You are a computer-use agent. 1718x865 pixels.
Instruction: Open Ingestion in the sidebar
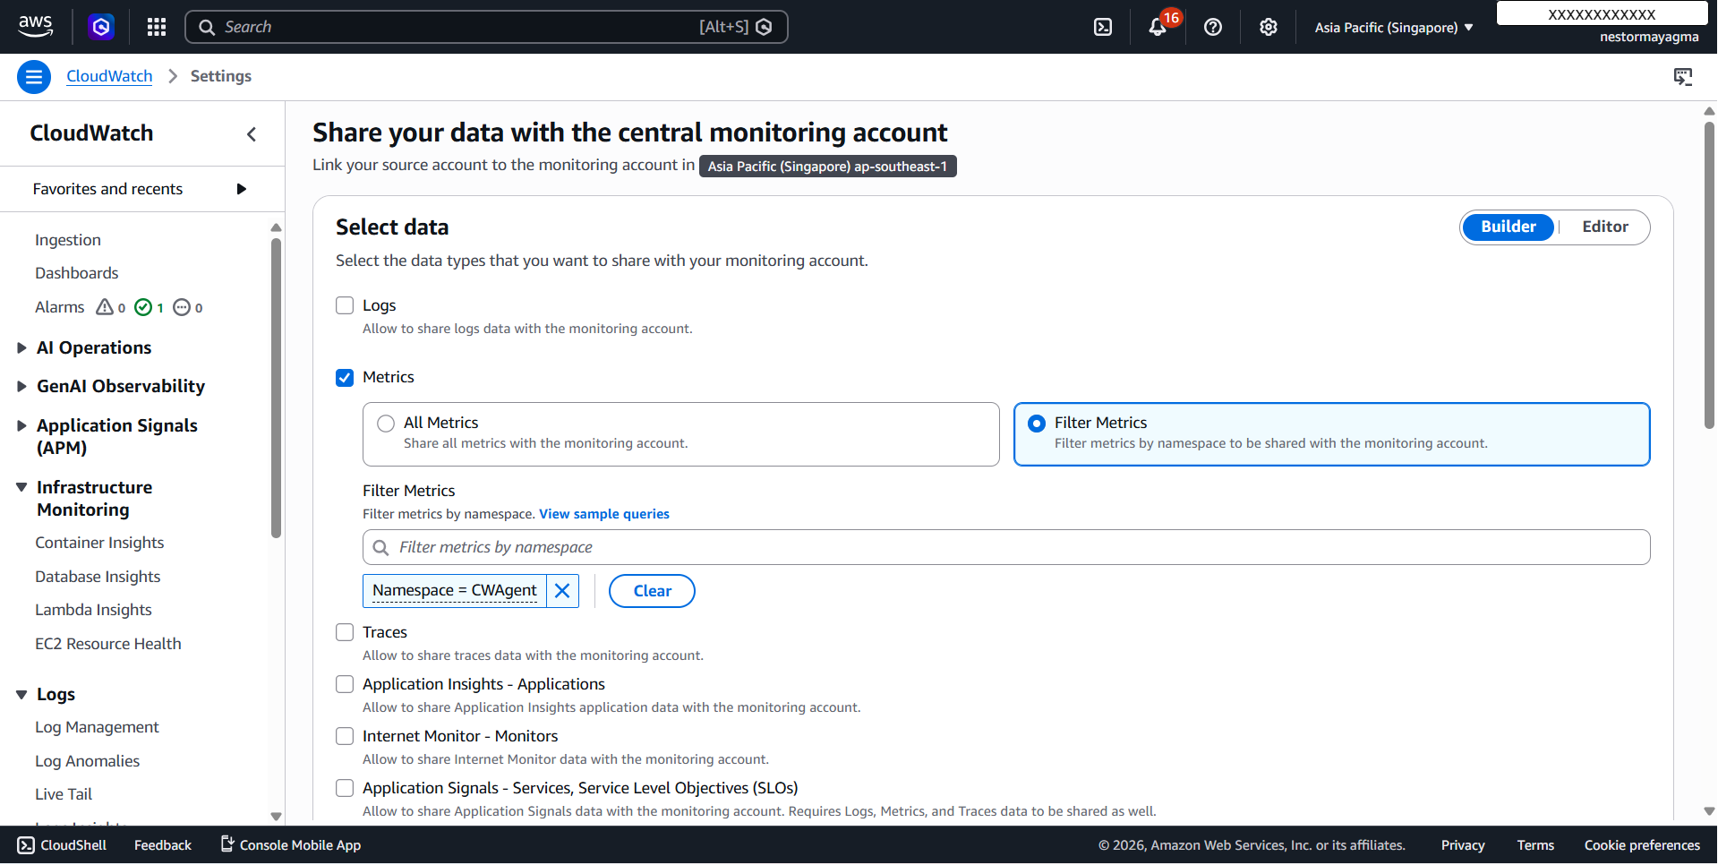68,240
